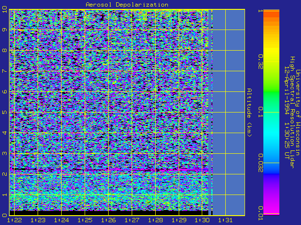Click the altitude label 1 on the left axis
Viewport: 301px width, 225px height.
click(x=5, y=195)
